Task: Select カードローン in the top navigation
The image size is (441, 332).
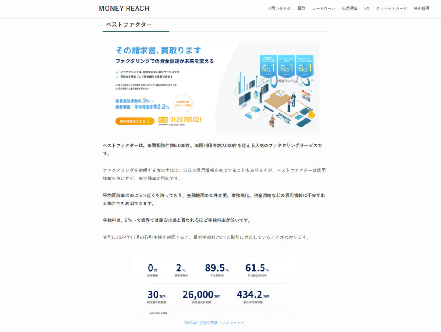Action: [323, 9]
